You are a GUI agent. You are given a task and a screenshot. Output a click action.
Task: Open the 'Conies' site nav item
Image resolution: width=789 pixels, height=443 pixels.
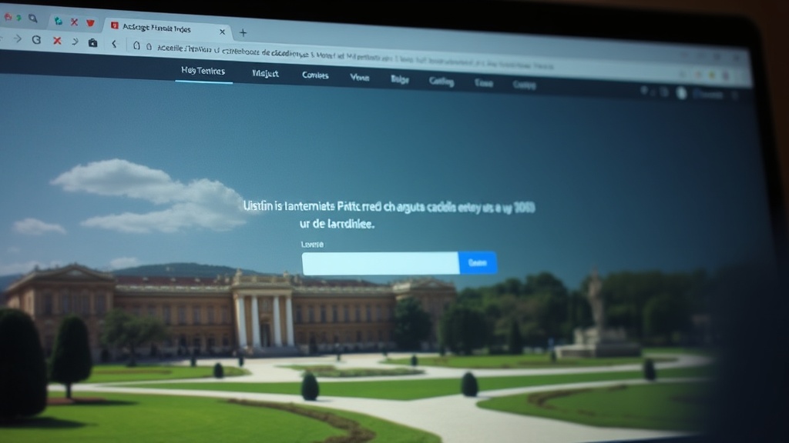[315, 75]
